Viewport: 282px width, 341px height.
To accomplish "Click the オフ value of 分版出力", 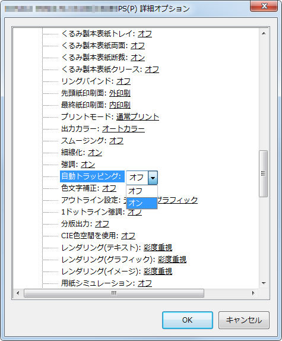I will (102, 224).
